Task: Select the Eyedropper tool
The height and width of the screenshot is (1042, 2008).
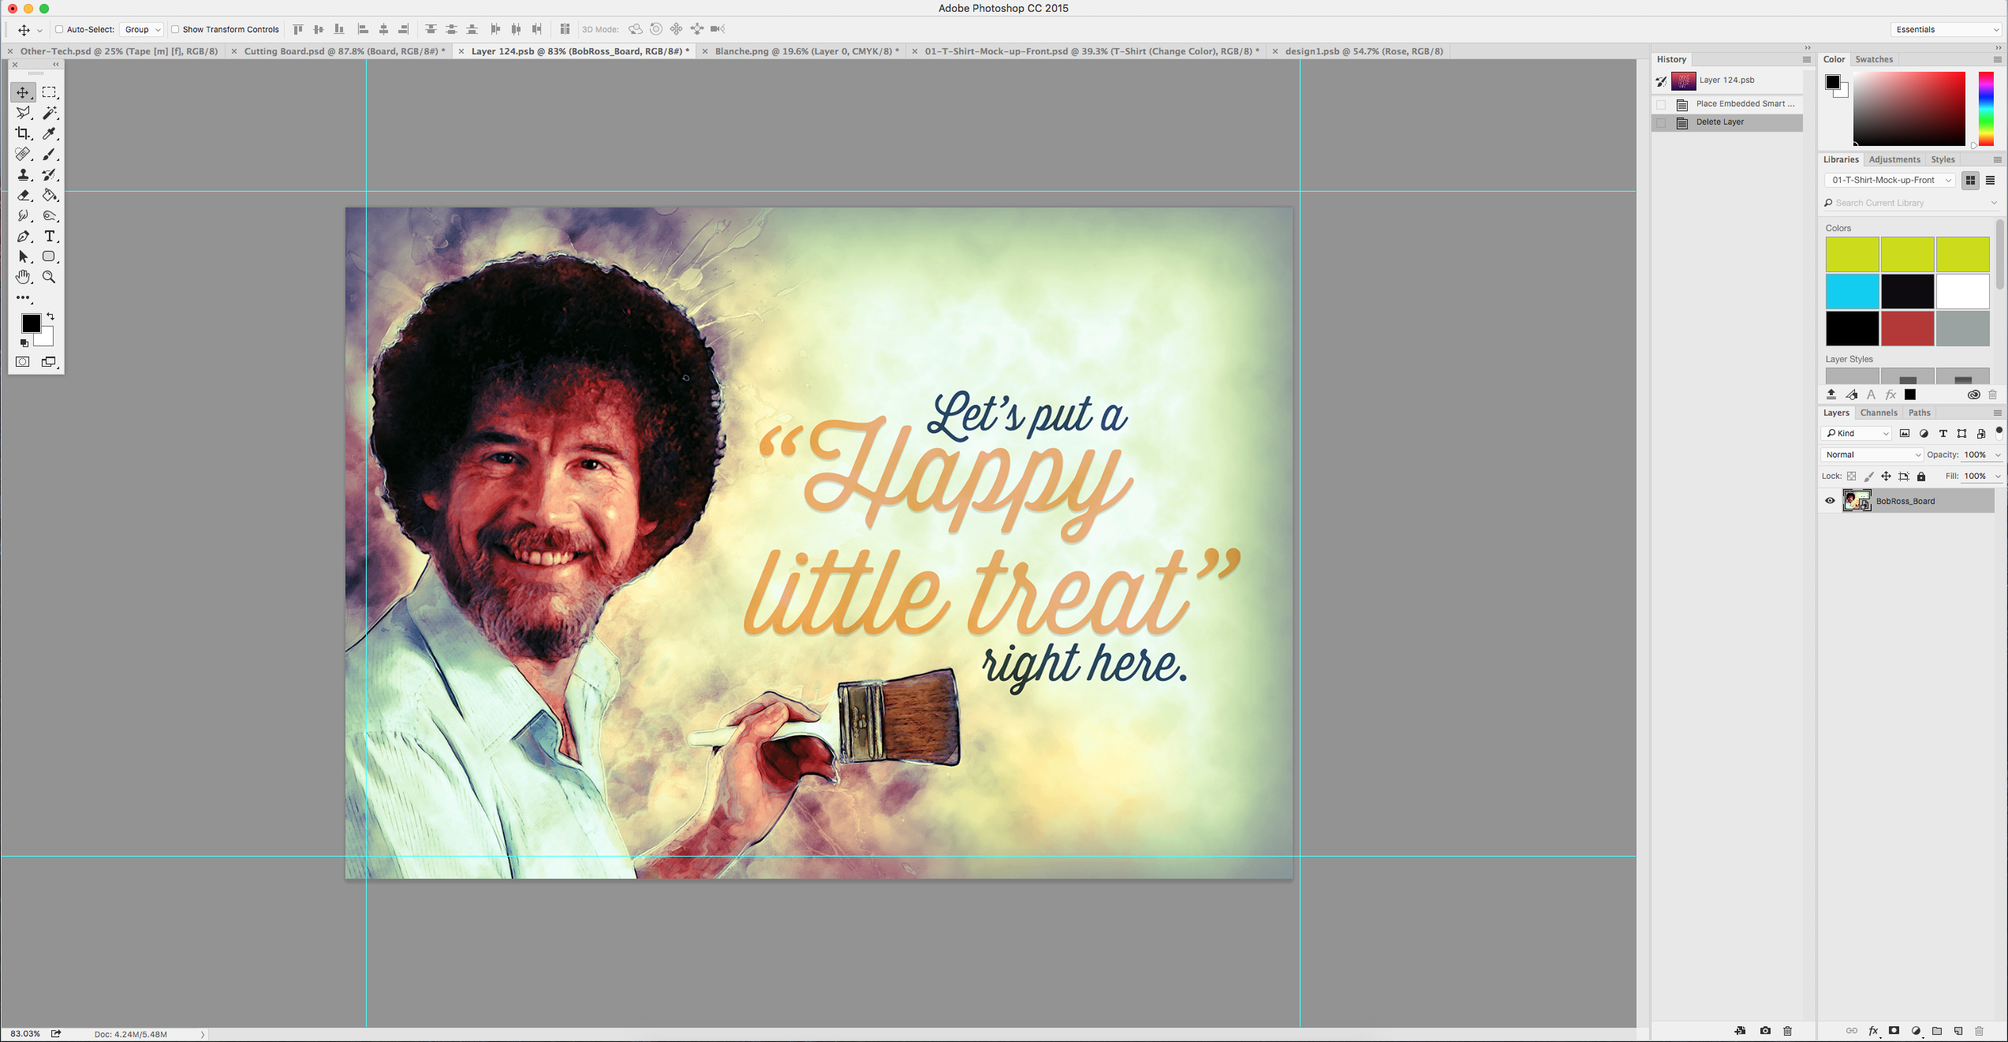Action: coord(49,133)
